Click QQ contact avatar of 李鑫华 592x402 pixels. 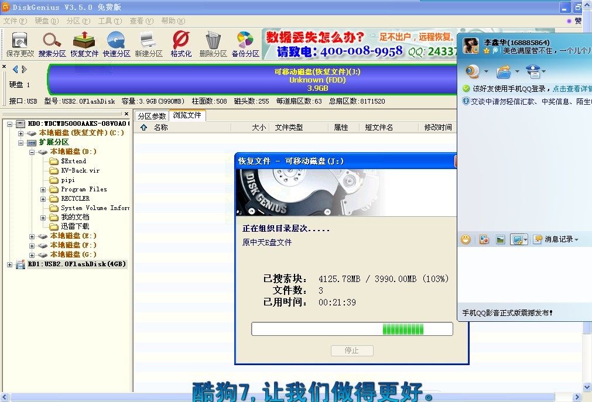pyautogui.click(x=471, y=46)
